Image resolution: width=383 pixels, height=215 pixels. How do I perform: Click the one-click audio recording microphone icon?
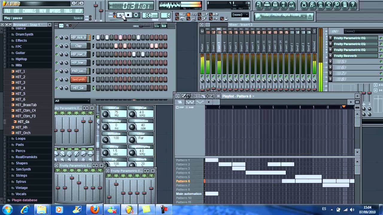(337, 5)
